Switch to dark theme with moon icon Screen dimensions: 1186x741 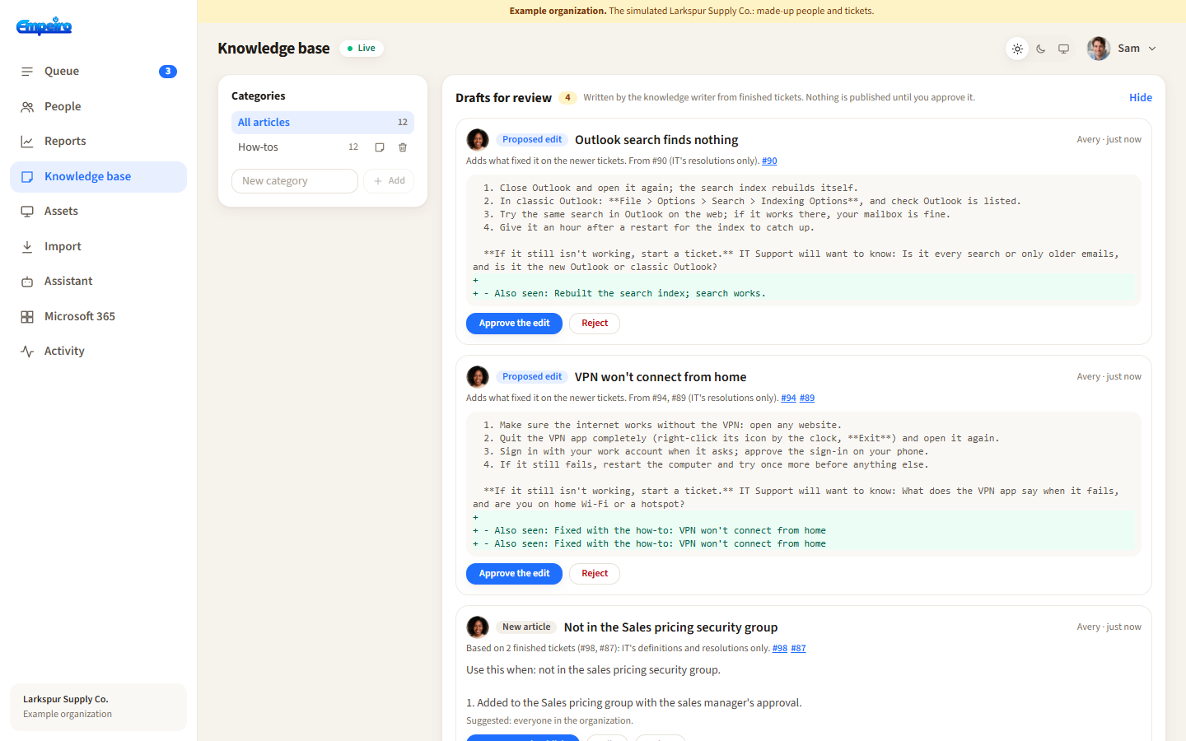pyautogui.click(x=1041, y=49)
